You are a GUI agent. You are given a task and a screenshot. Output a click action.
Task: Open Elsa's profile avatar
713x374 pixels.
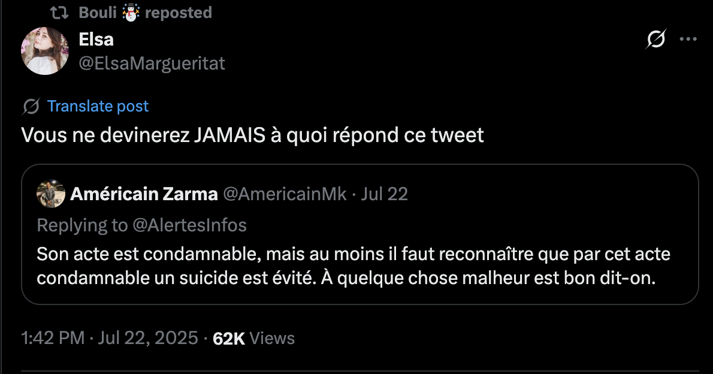click(44, 51)
